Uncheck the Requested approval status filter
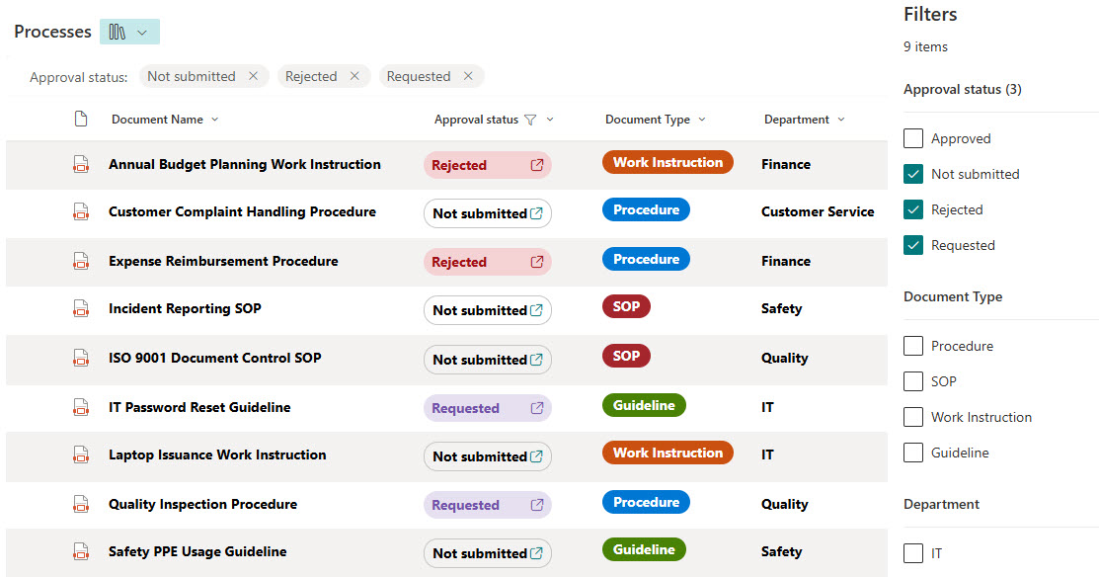 pyautogui.click(x=913, y=245)
